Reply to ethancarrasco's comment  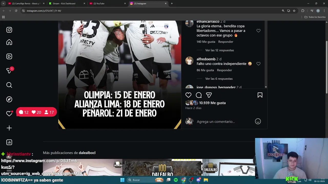tap(225, 42)
